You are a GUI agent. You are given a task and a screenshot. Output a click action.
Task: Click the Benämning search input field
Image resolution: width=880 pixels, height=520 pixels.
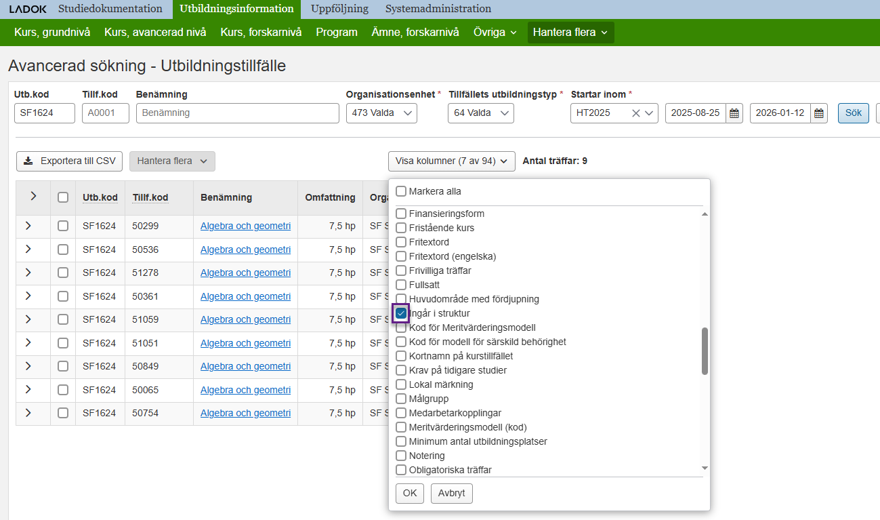(x=237, y=113)
